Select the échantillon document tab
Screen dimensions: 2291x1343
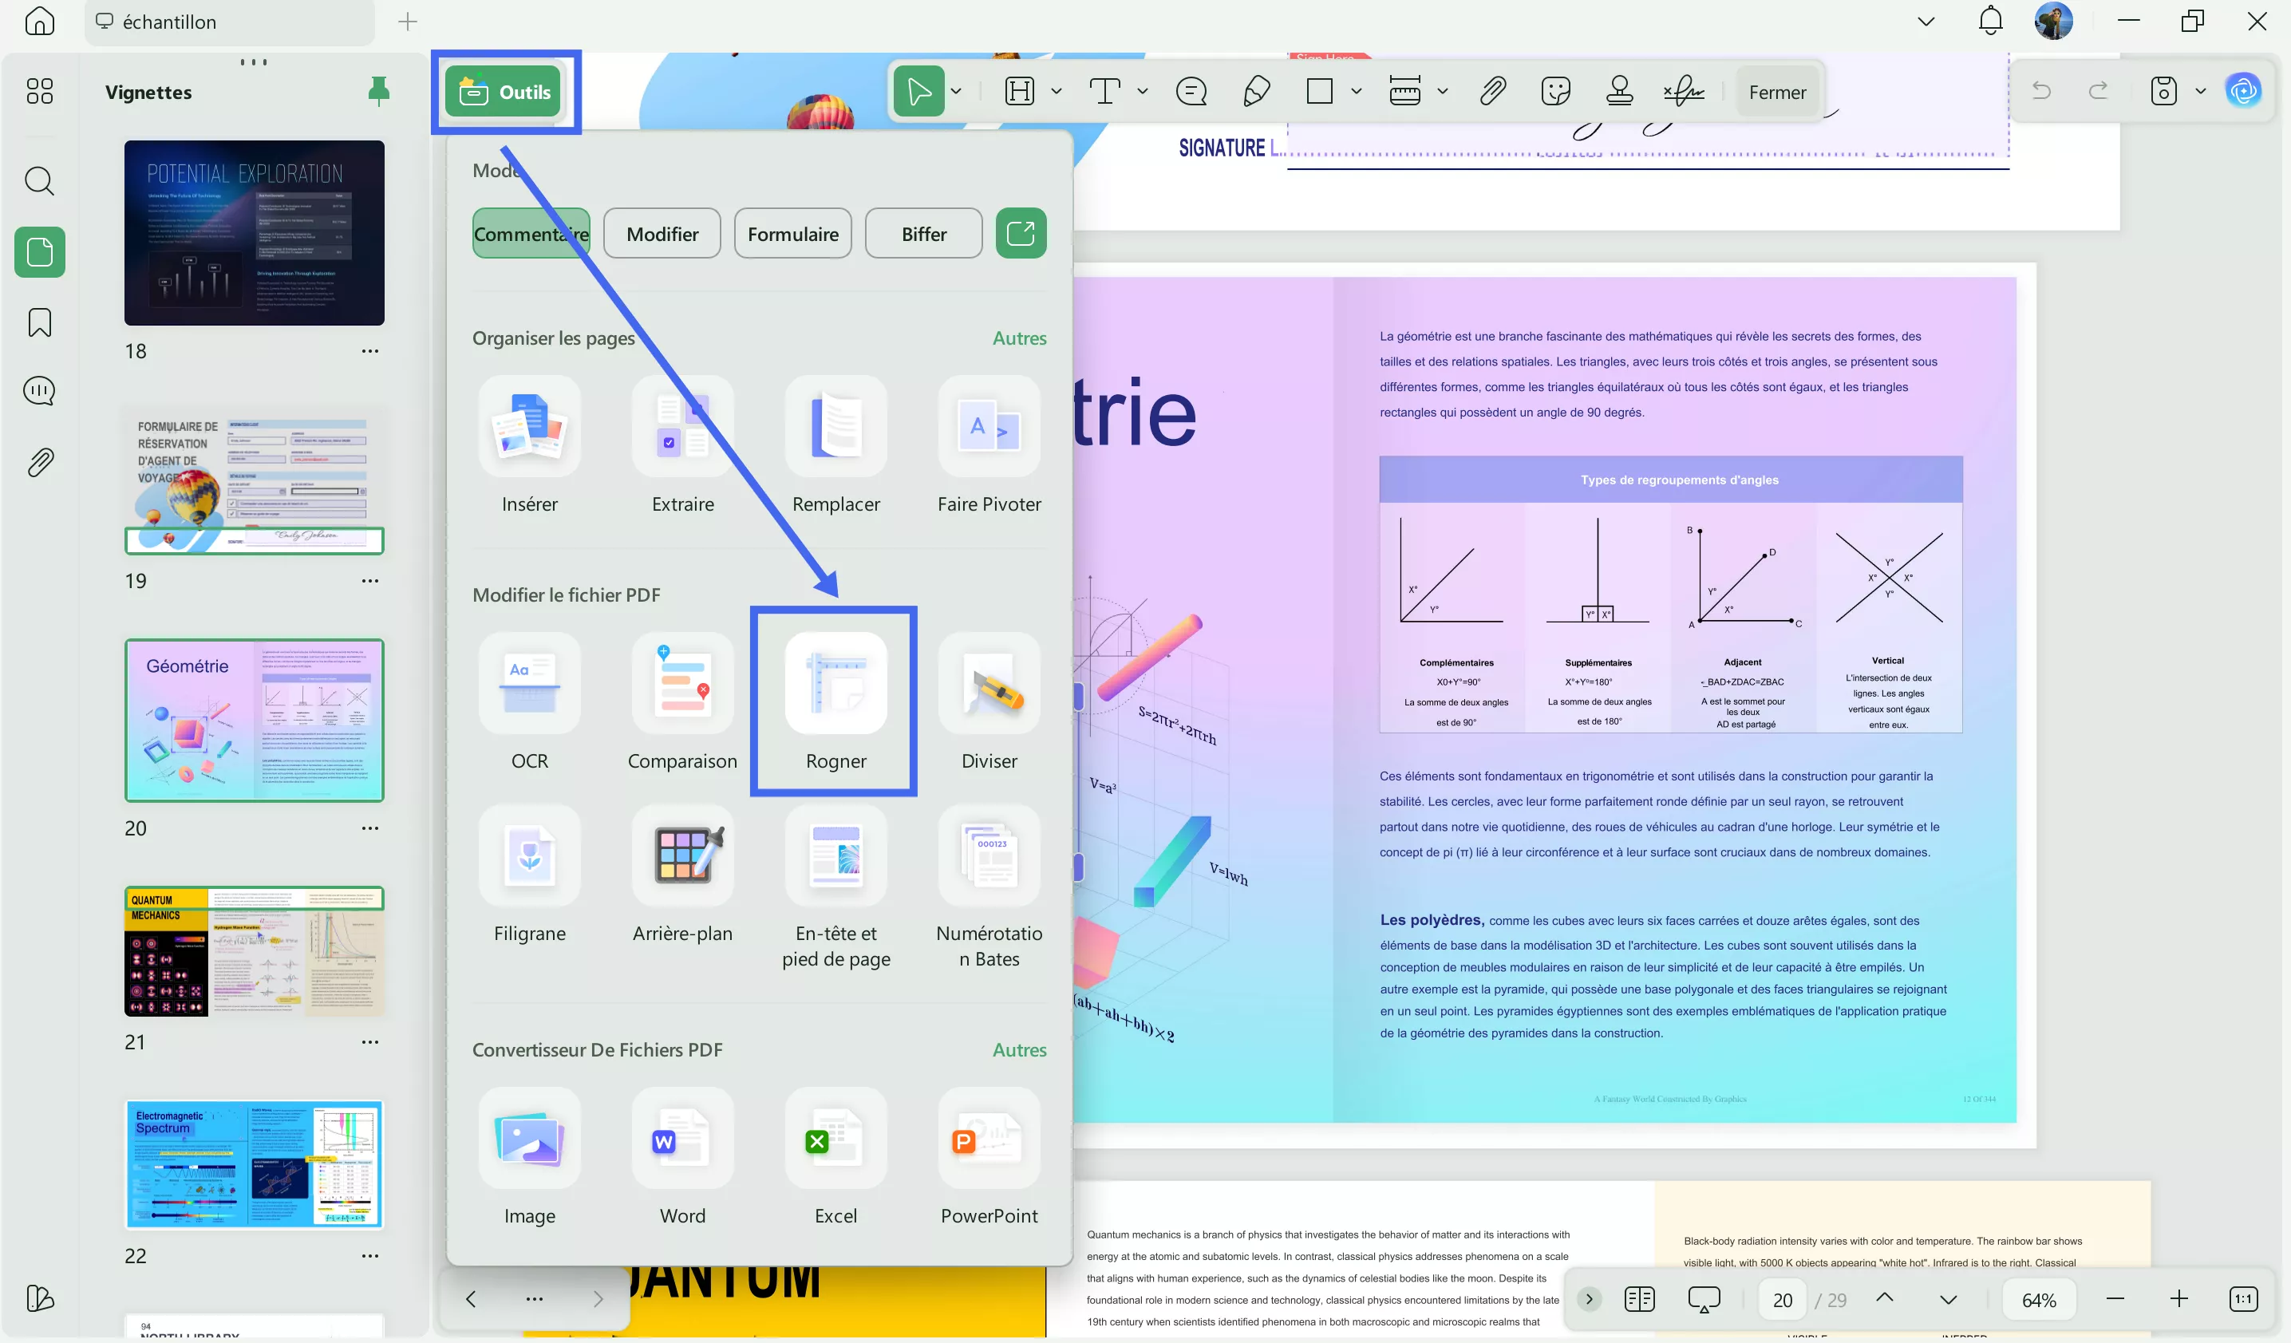point(169,22)
